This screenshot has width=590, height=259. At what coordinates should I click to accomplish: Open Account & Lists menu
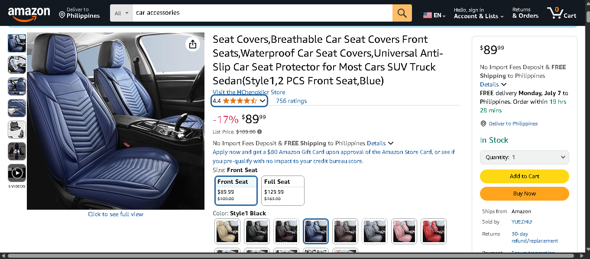(x=476, y=13)
